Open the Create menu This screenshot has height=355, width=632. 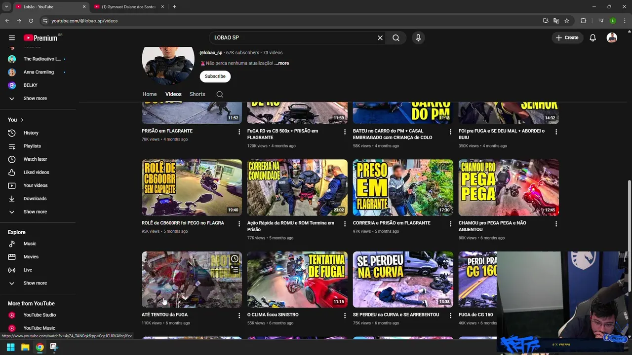coord(567,37)
